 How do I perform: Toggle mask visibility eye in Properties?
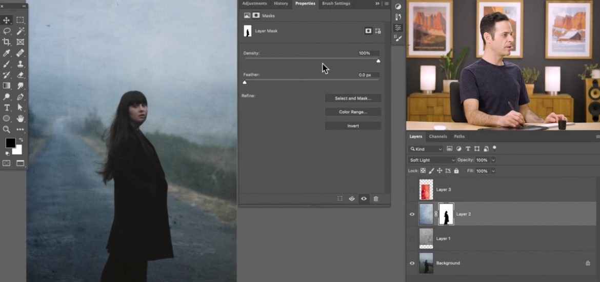(364, 198)
